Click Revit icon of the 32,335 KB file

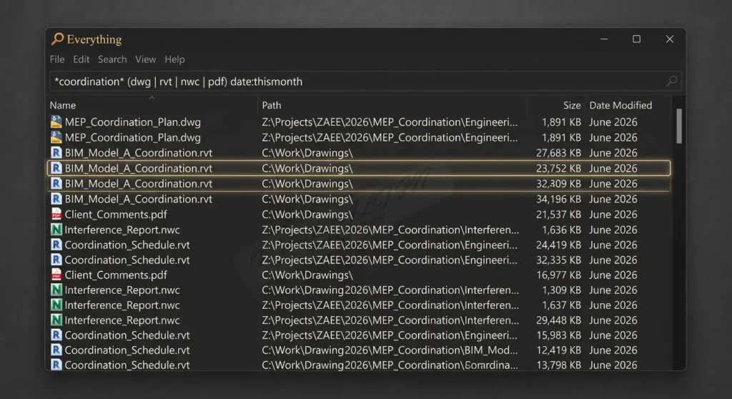pos(56,260)
